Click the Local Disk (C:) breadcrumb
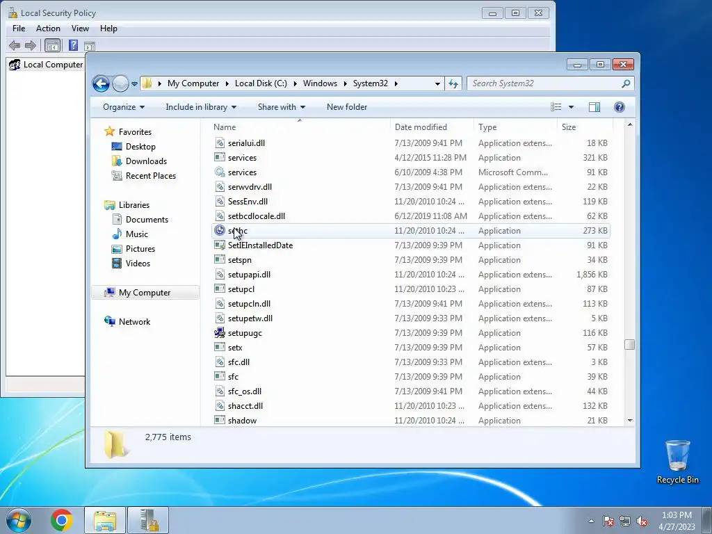The width and height of the screenshot is (712, 534). [261, 83]
